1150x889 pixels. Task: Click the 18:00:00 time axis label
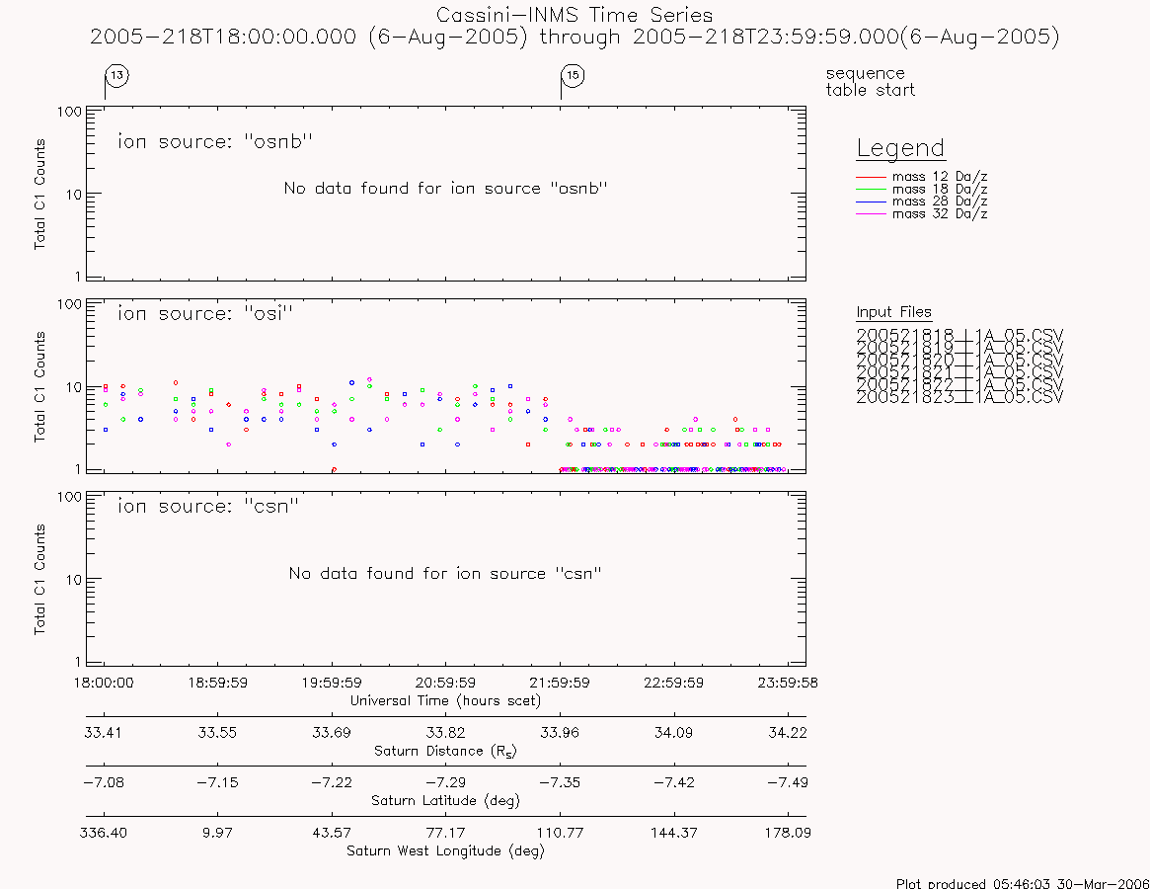click(104, 683)
